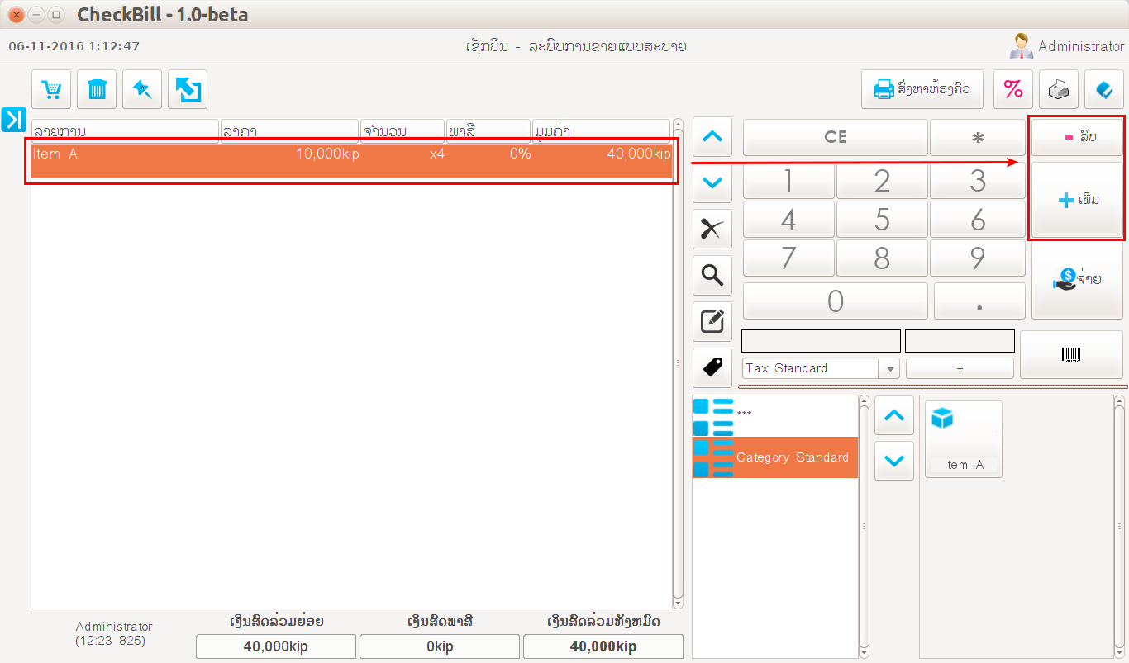Click the shopping cart icon in toolbar
The height and width of the screenshot is (663, 1129).
click(x=52, y=89)
